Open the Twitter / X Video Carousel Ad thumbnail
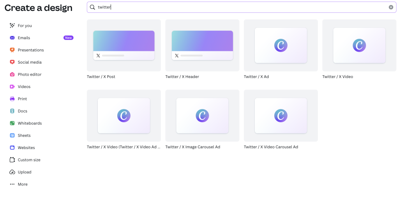Viewport: 399px width, 213px height. (x=281, y=116)
